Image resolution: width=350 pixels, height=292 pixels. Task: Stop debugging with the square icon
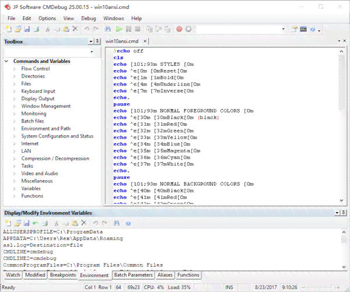[138, 29]
